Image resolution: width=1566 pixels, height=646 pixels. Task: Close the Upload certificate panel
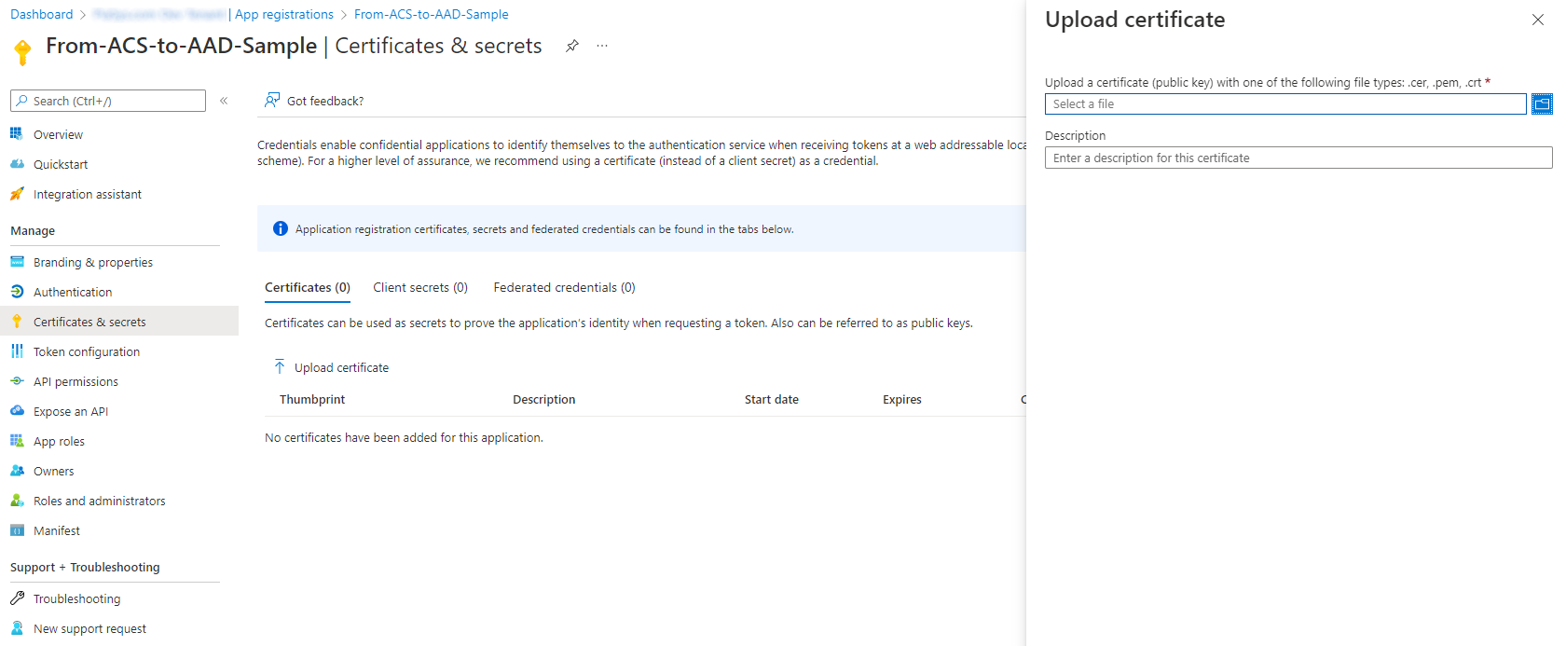point(1538,20)
